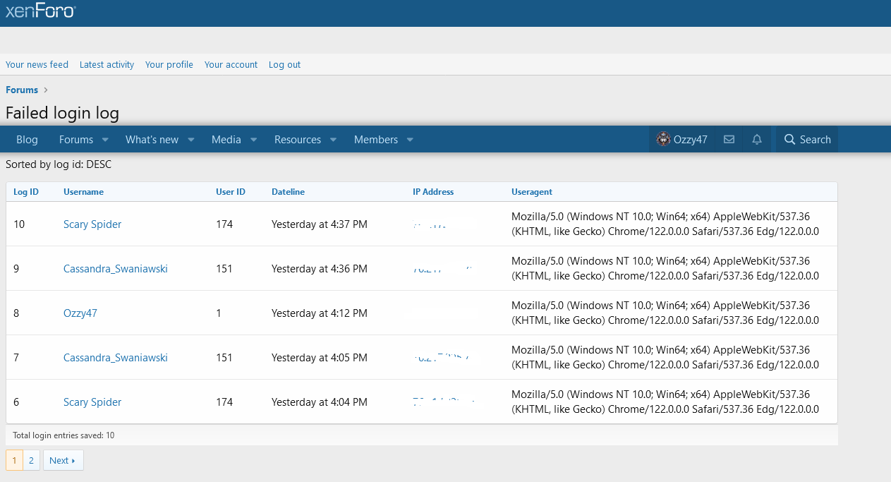Click the Ozzy47 user avatar
The height and width of the screenshot is (482, 891).
point(662,140)
